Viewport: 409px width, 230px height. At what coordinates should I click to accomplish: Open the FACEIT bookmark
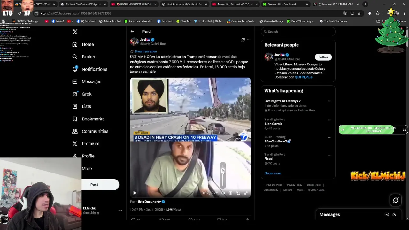pyautogui.click(x=26, y=21)
